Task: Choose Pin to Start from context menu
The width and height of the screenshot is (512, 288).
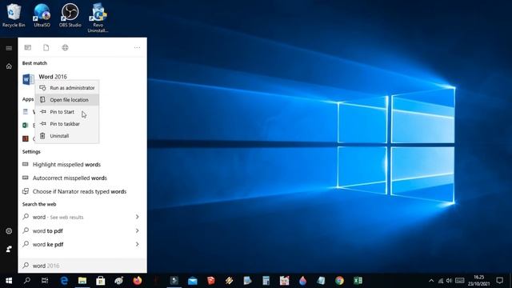Action: coord(67,112)
